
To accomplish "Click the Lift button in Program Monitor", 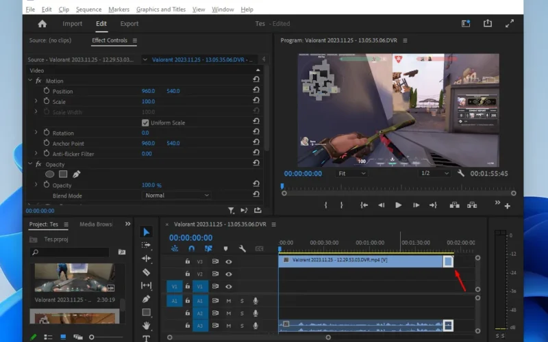I will tap(454, 205).
